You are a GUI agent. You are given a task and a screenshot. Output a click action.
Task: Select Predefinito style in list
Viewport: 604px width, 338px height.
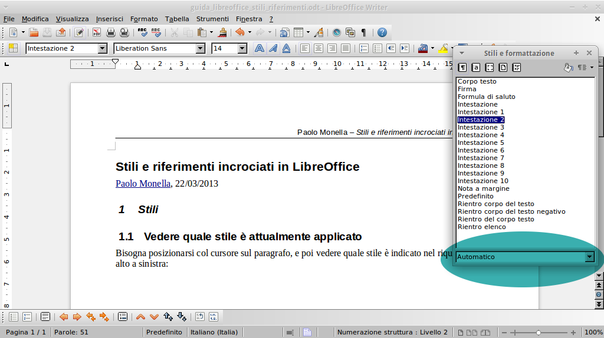[475, 196]
